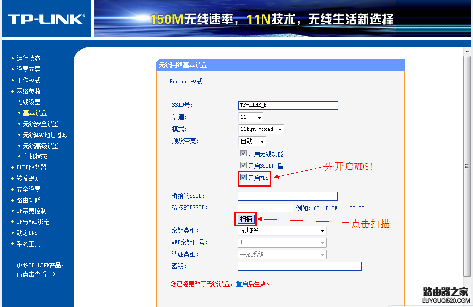Click the 桥接的SSID input field
The height and width of the screenshot is (307, 473).
click(x=287, y=196)
